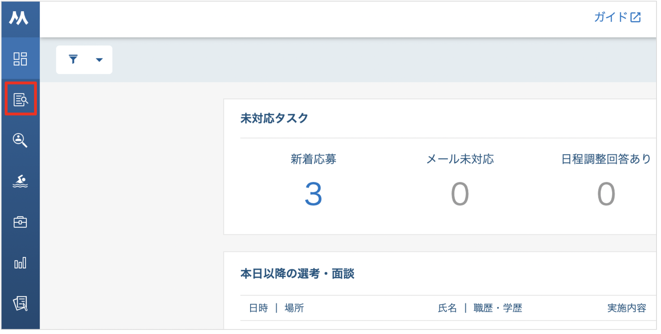
Task: Click the 新着応募 count of 3
Action: tap(313, 194)
